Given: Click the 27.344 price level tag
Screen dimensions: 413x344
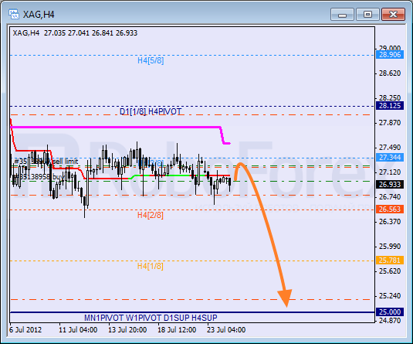Looking at the screenshot, I should pos(390,158).
